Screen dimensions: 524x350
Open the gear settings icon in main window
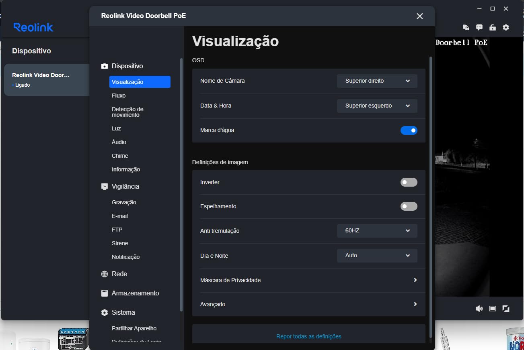pos(506,27)
